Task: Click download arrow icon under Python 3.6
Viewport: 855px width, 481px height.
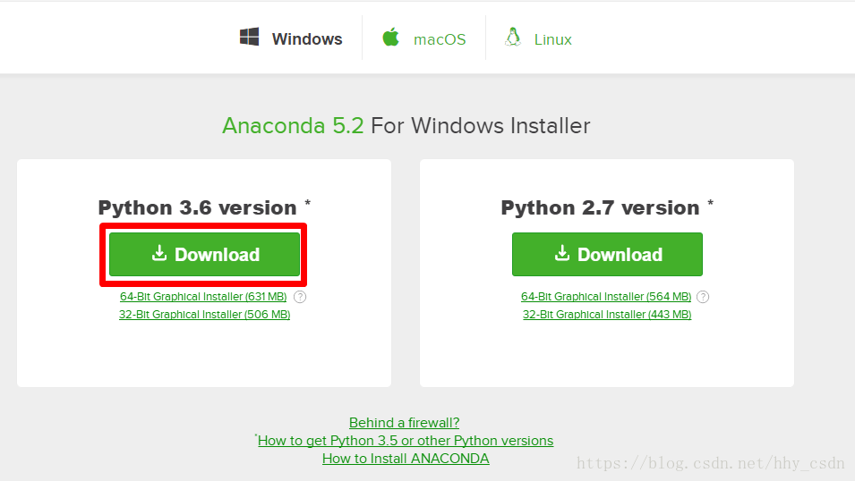Action: coord(159,254)
